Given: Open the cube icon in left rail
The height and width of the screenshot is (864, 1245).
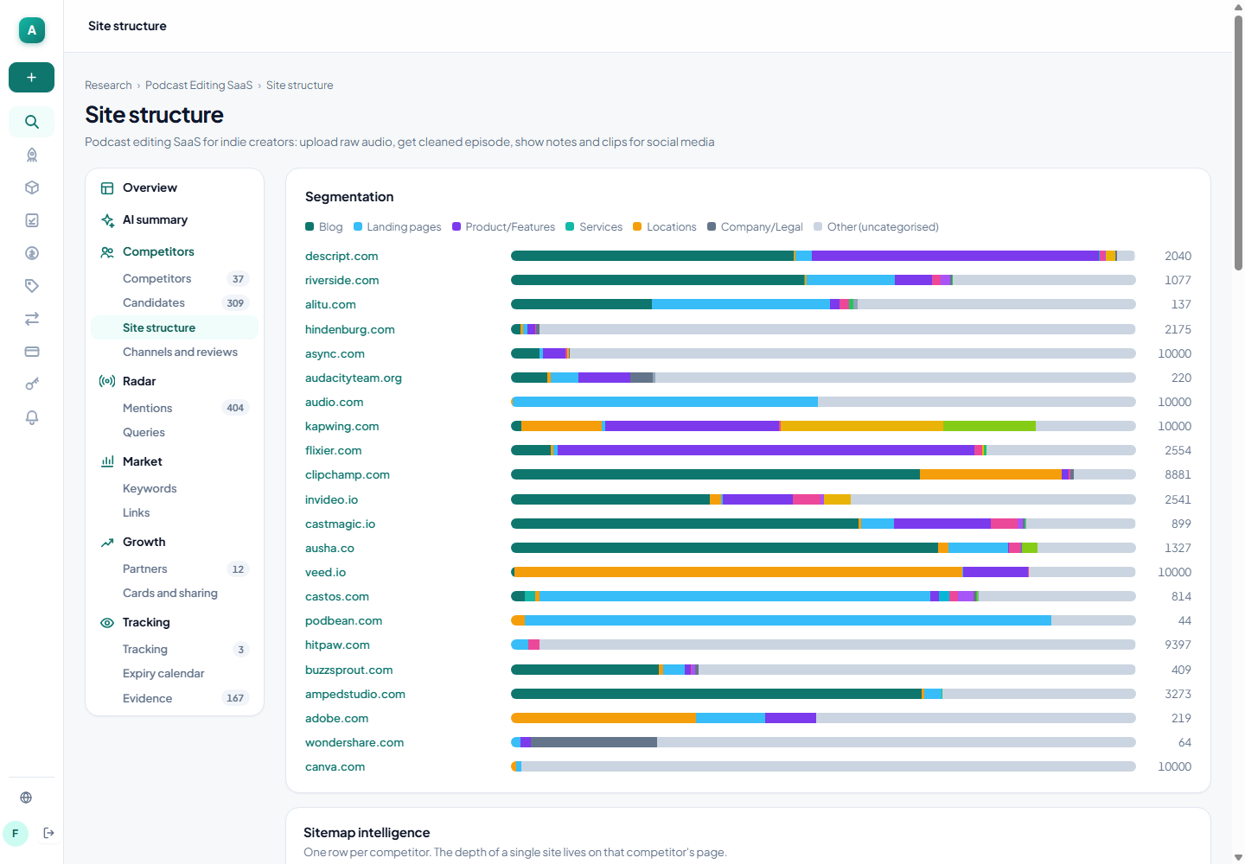Looking at the screenshot, I should pyautogui.click(x=32, y=187).
